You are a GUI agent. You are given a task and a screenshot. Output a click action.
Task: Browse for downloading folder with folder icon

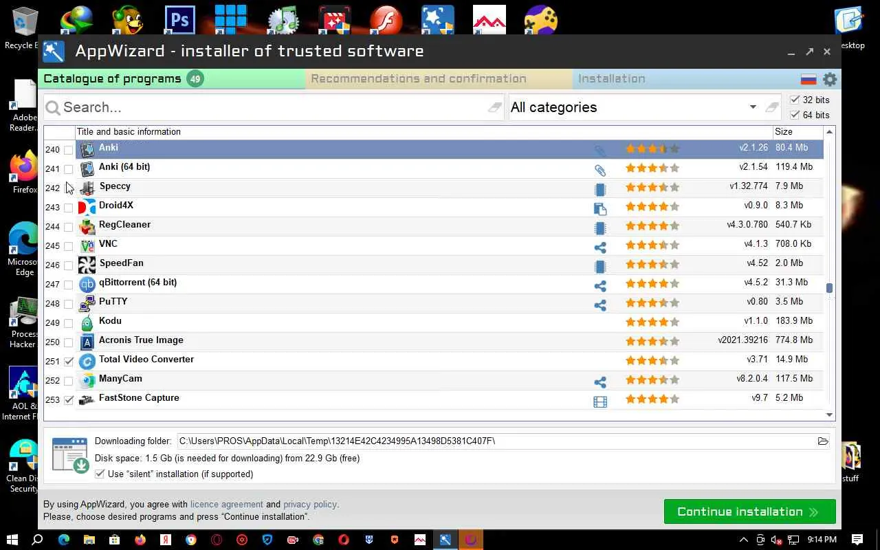pyautogui.click(x=823, y=441)
